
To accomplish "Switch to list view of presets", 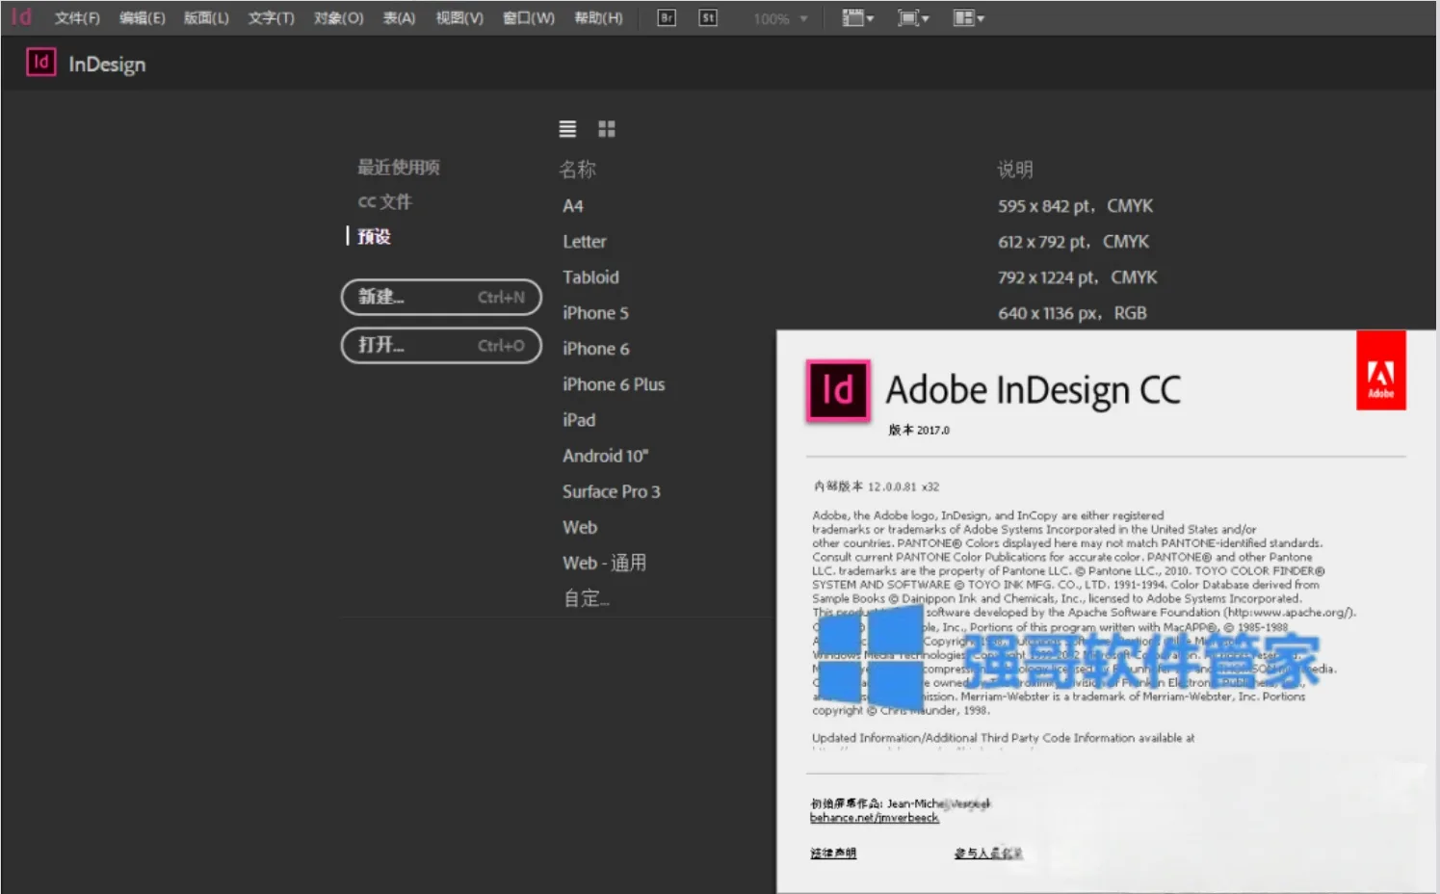I will [x=567, y=128].
